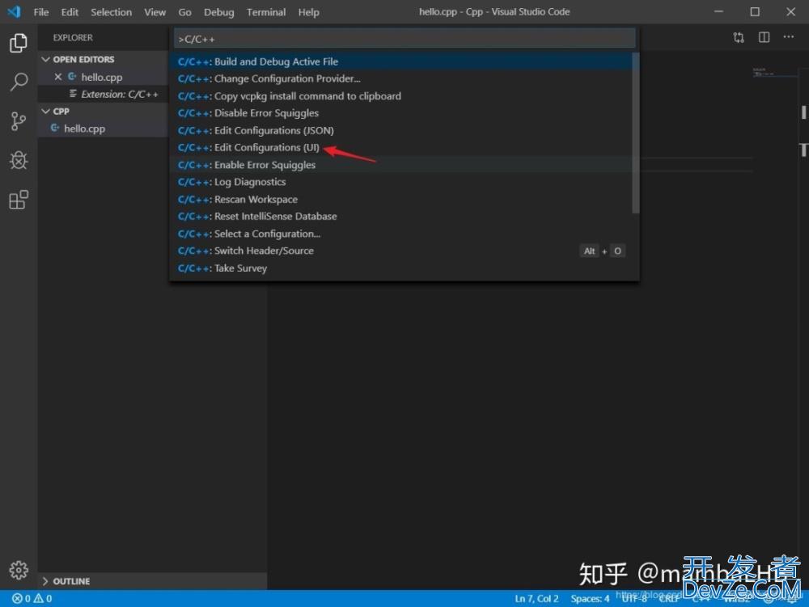Open the Terminal menu
The width and height of the screenshot is (809, 607).
point(265,12)
